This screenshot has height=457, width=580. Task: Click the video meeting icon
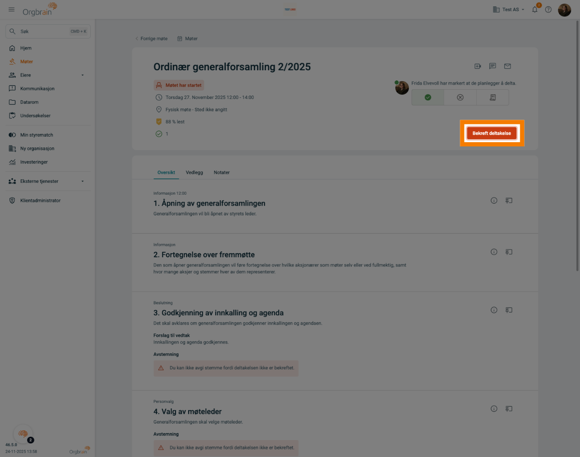click(477, 66)
